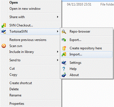Click the Settings turtle icon
The width and height of the screenshot is (114, 107).
tap(64, 63)
